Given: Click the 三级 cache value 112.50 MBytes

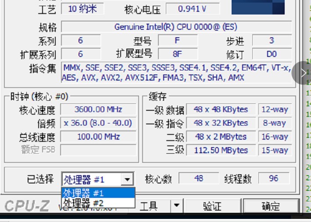Looking at the screenshot, I should tap(221, 150).
